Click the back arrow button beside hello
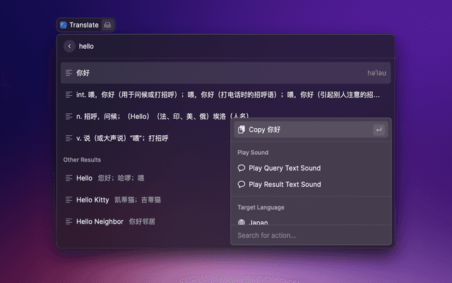This screenshot has height=283, width=452. (69, 46)
